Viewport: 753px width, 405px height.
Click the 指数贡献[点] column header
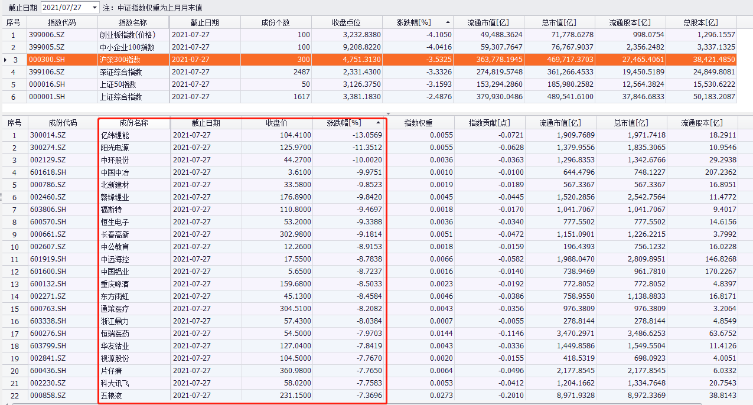point(490,123)
